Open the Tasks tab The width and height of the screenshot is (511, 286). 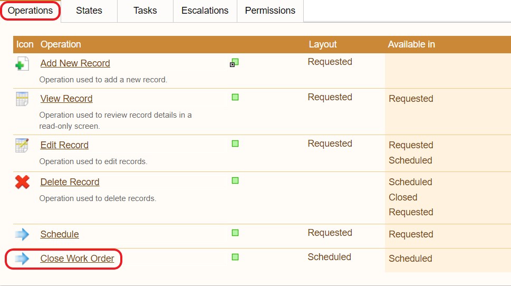[145, 11]
